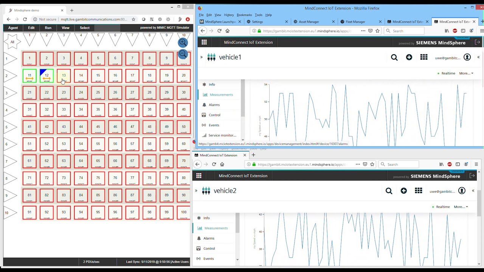
Task: Open application switcher grid in vehicle1 toolbar
Action: coord(424,57)
